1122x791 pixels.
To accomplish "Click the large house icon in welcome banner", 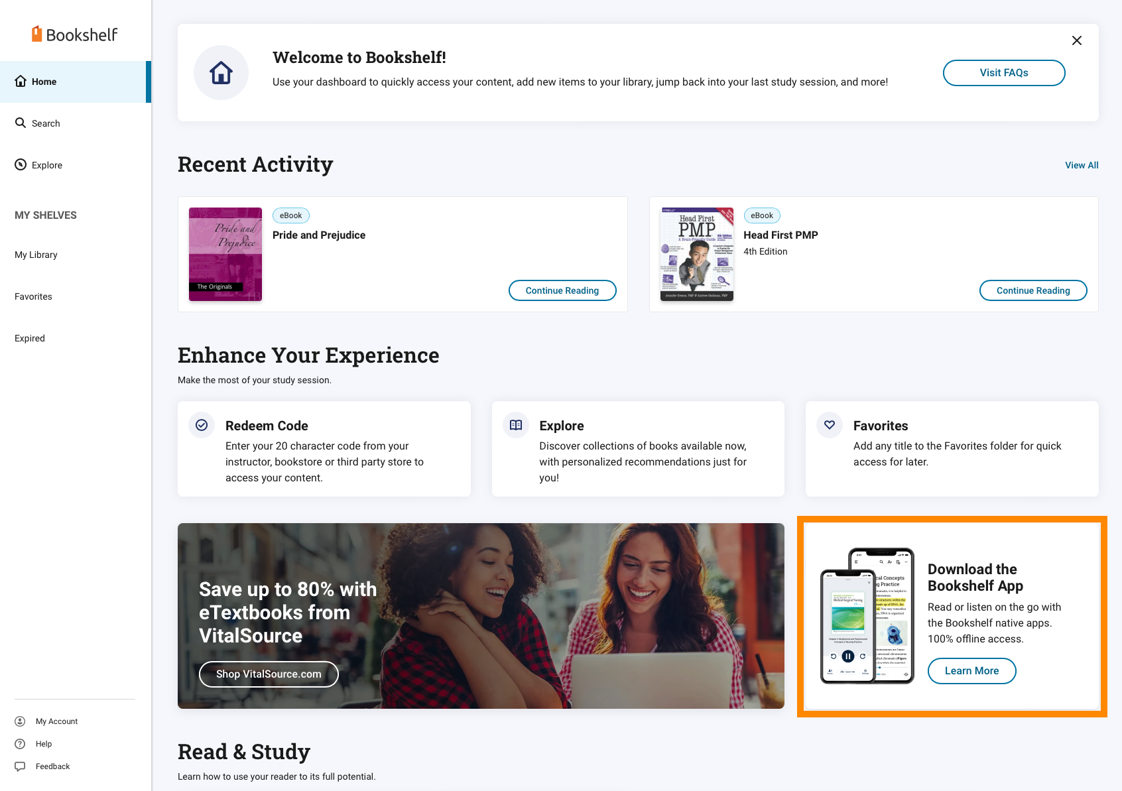I will (x=221, y=73).
